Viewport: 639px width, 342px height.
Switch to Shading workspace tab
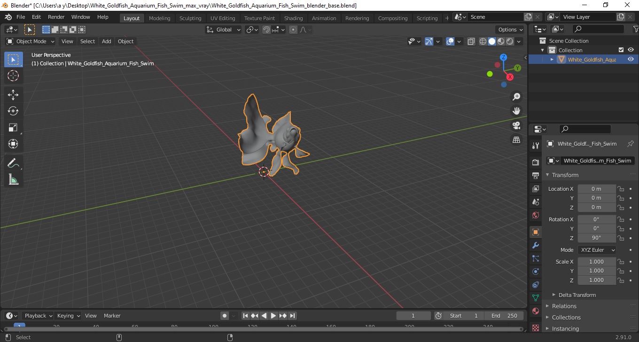[294, 18]
